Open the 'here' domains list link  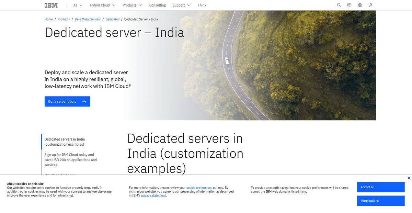[x=303, y=191]
